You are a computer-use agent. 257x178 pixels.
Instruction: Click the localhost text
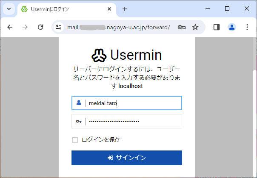click(x=131, y=86)
